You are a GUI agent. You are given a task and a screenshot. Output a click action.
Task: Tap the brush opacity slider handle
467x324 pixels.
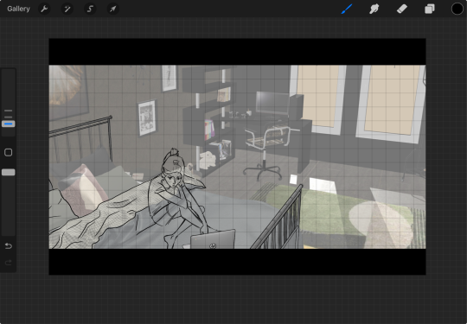[x=9, y=172]
